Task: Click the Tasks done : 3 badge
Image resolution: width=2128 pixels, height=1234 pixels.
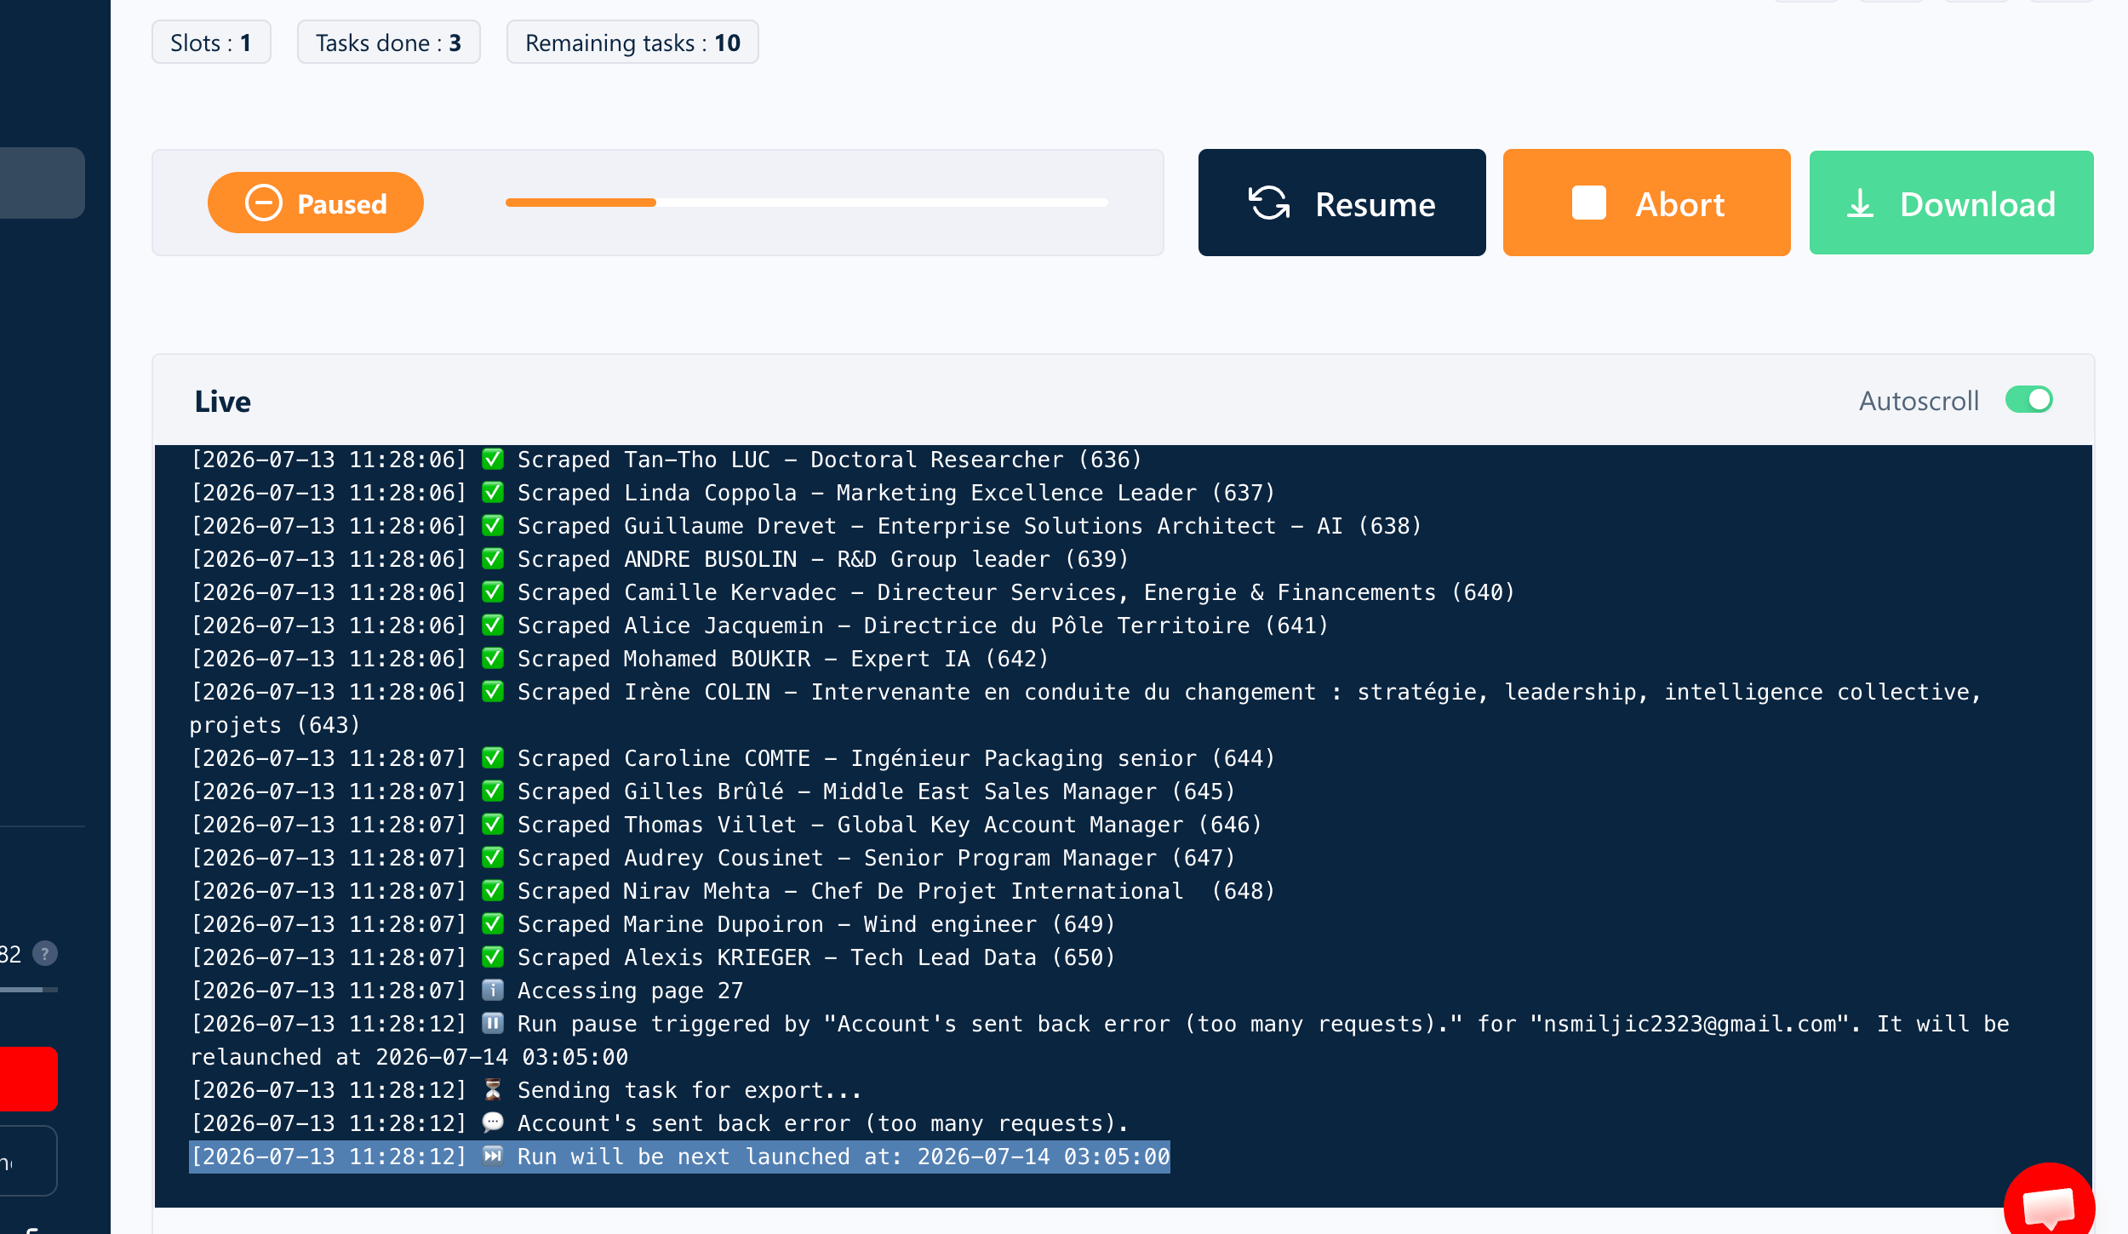Action: click(389, 43)
